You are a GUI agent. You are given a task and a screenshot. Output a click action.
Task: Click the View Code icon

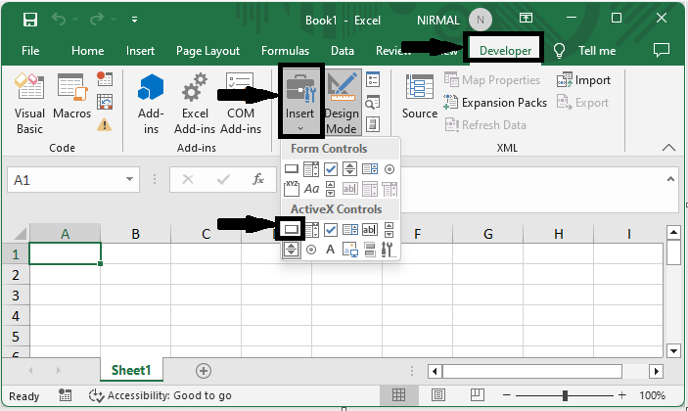(373, 102)
